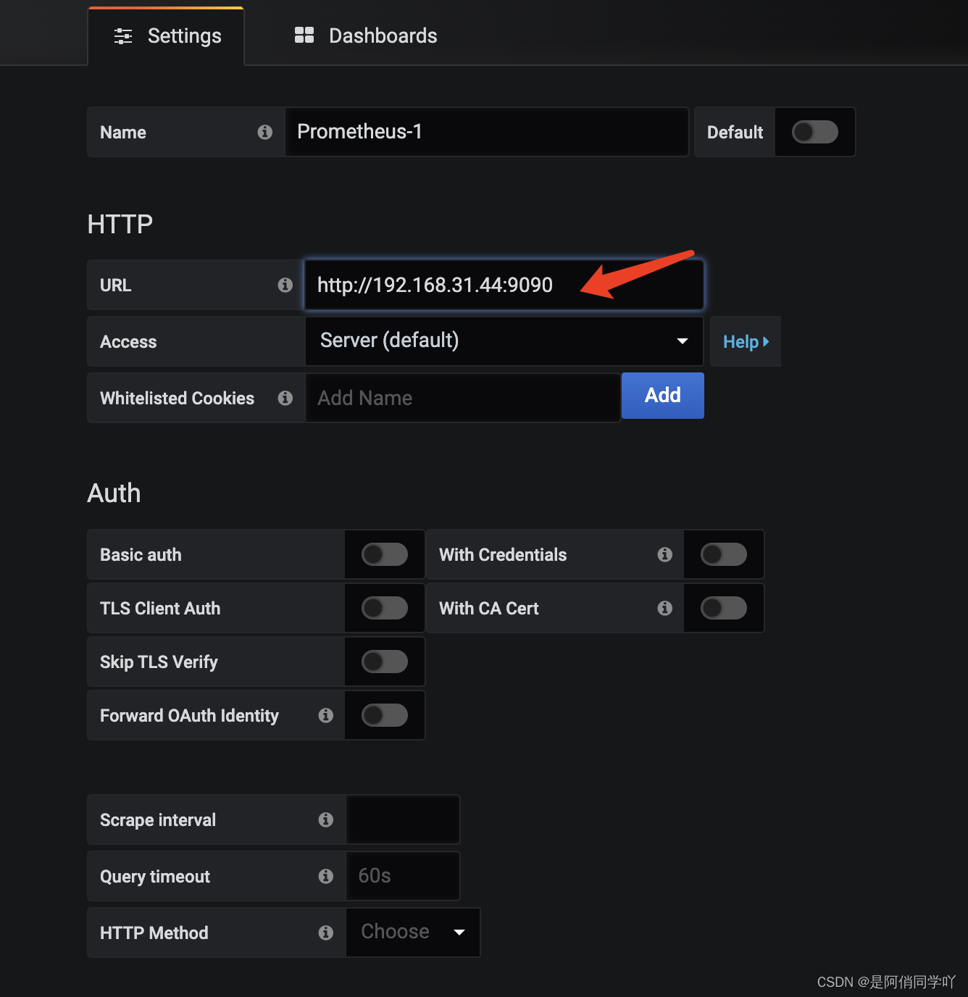Click the URL input field
The height and width of the screenshot is (997, 968).
[x=504, y=285]
